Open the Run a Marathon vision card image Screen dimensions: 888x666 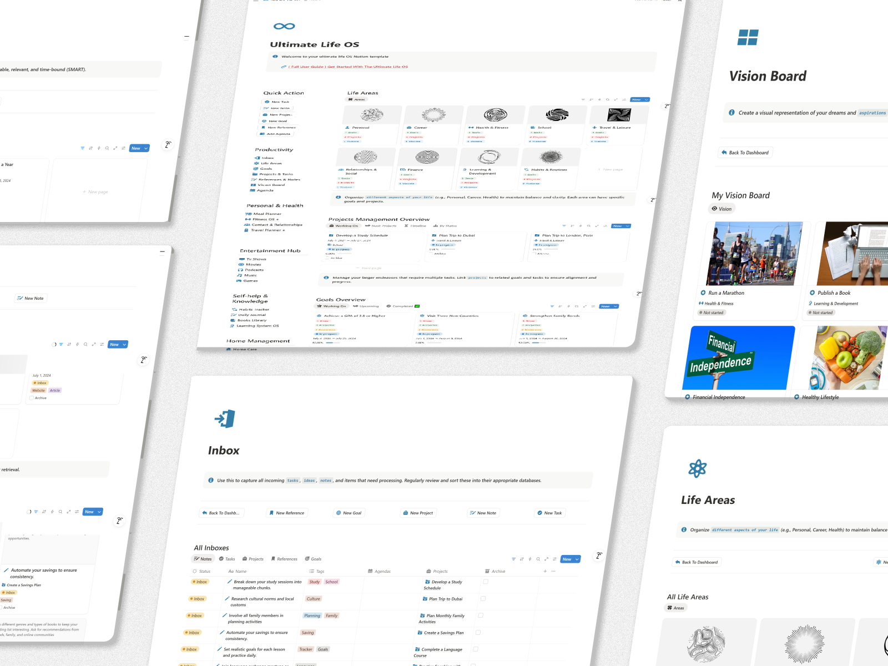(x=754, y=254)
